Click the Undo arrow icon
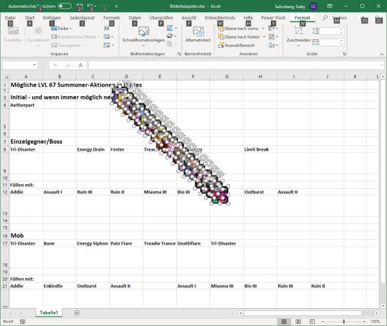The width and height of the screenshot is (387, 326). click(x=90, y=7)
